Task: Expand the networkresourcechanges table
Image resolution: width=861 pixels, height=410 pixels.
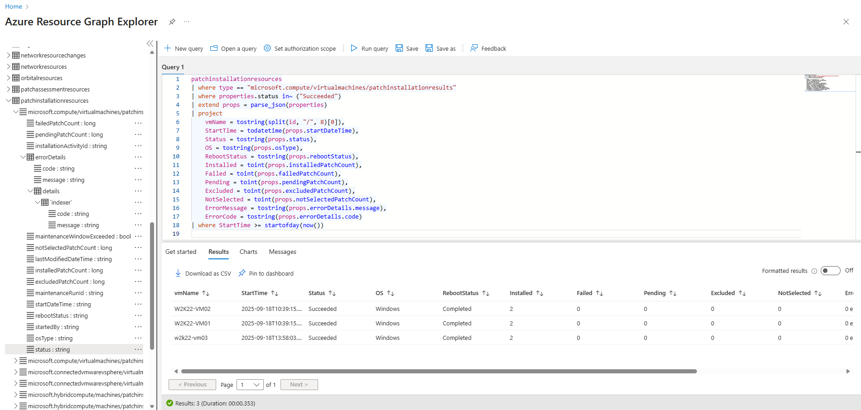Action: point(9,55)
